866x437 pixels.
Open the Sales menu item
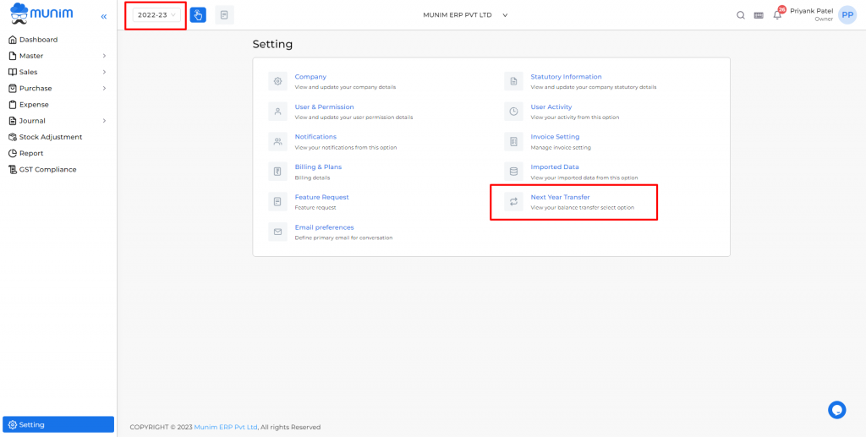pos(28,72)
